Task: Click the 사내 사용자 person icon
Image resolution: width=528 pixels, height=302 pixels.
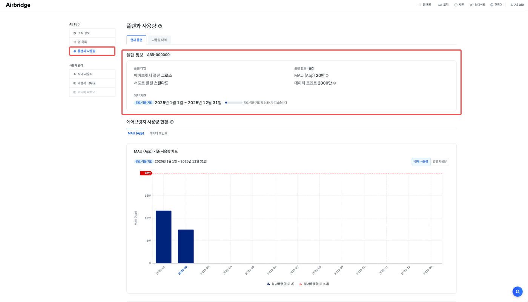Action: (75, 74)
